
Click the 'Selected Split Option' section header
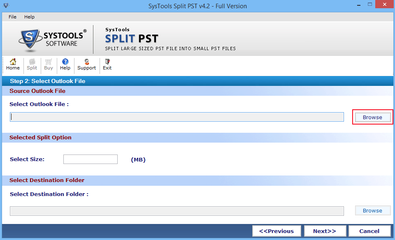(40, 137)
